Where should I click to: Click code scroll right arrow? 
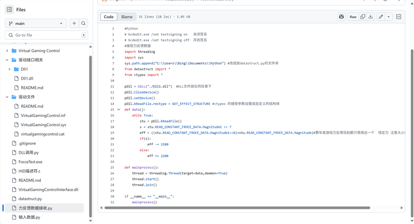point(402,207)
